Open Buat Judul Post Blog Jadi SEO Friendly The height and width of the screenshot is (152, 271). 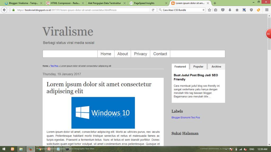(196, 77)
